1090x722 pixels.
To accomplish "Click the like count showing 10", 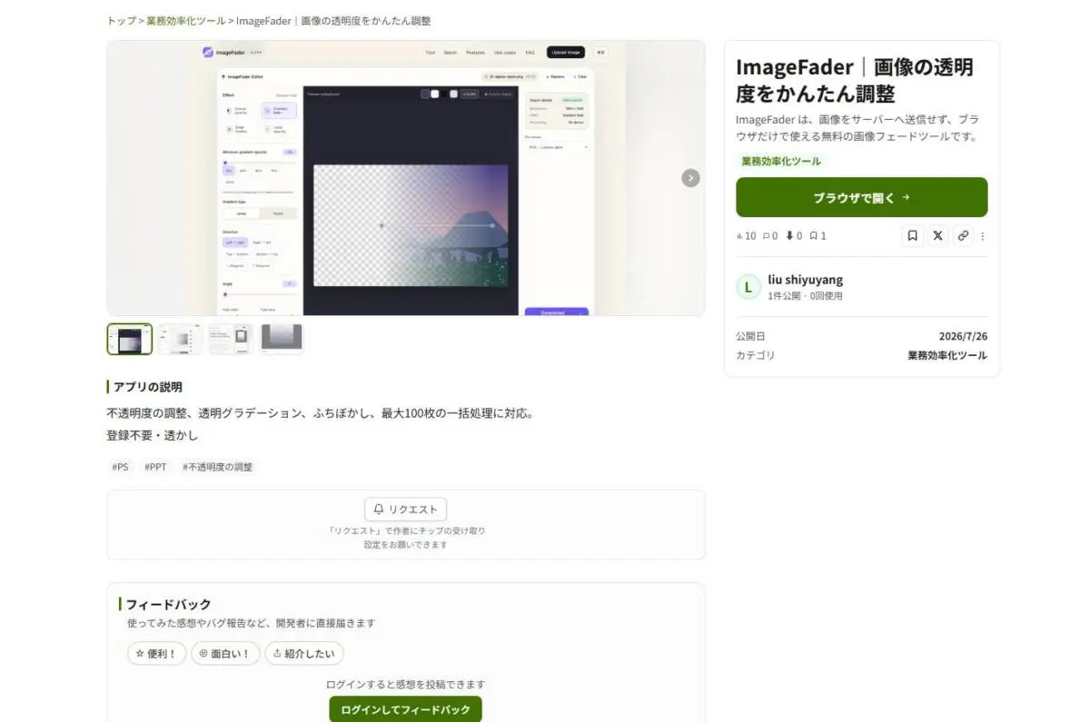I will tap(746, 236).
